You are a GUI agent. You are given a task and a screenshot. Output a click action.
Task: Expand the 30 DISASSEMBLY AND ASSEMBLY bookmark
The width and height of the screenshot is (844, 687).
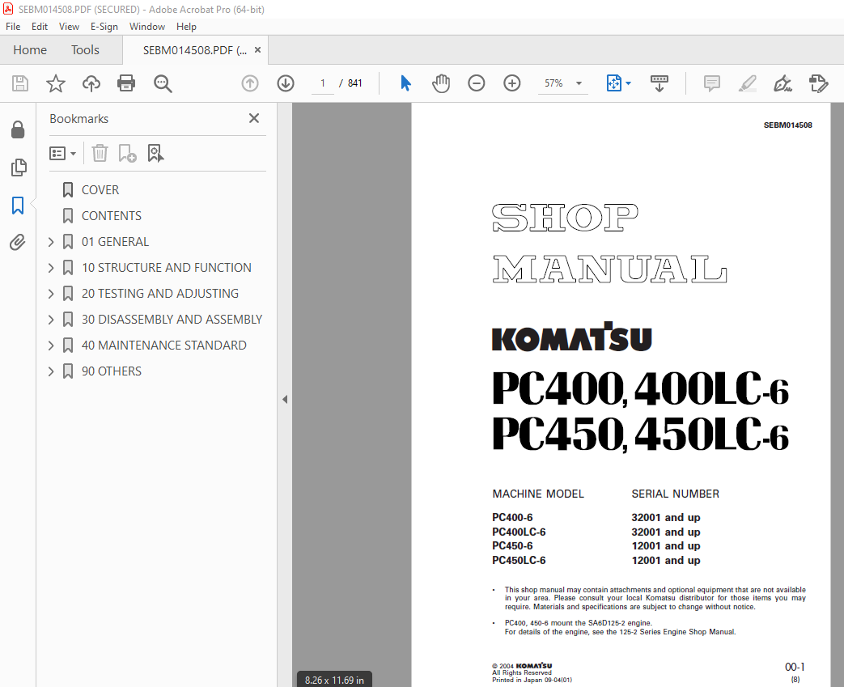[x=51, y=320]
